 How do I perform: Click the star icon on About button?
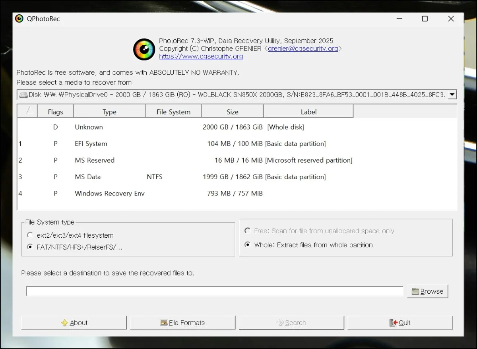click(x=64, y=323)
